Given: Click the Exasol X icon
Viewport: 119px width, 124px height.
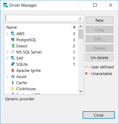Looking at the screenshot, I should coord(13,46).
